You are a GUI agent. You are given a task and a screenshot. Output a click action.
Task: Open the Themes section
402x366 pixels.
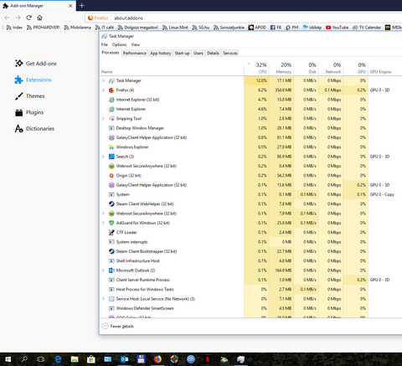coord(29,96)
